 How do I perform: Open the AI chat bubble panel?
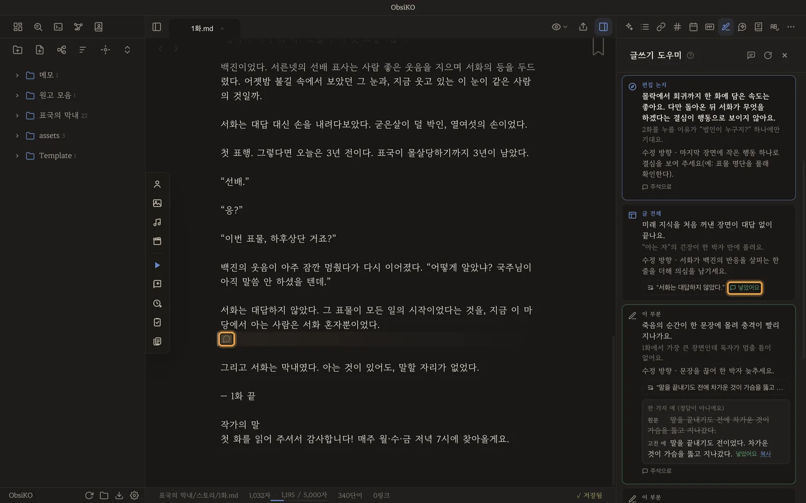(x=742, y=27)
